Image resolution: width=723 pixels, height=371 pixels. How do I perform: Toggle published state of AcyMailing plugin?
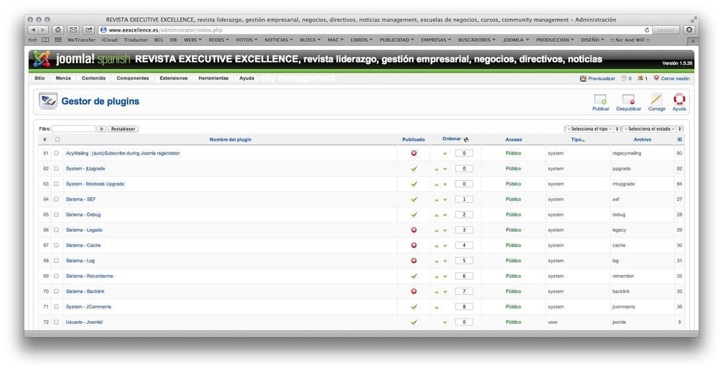pos(413,153)
